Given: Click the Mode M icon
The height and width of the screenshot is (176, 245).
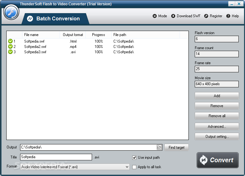Looking at the screenshot, I should point(155,16).
